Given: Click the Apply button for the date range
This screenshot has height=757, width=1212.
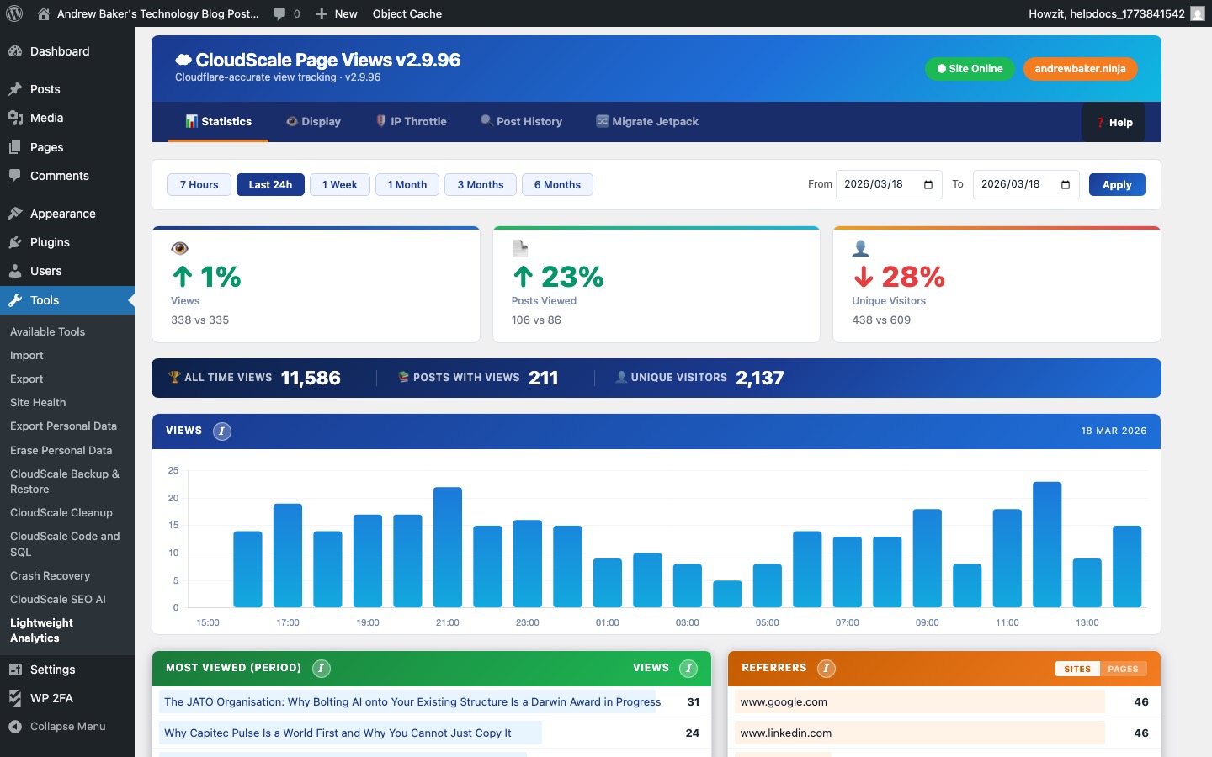Looking at the screenshot, I should (1117, 184).
